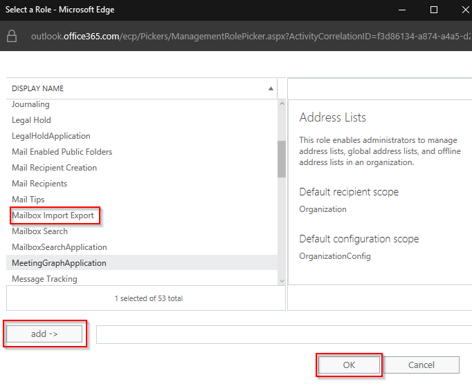Click into the added roles text field
The height and width of the screenshot is (386, 472).
(x=284, y=334)
